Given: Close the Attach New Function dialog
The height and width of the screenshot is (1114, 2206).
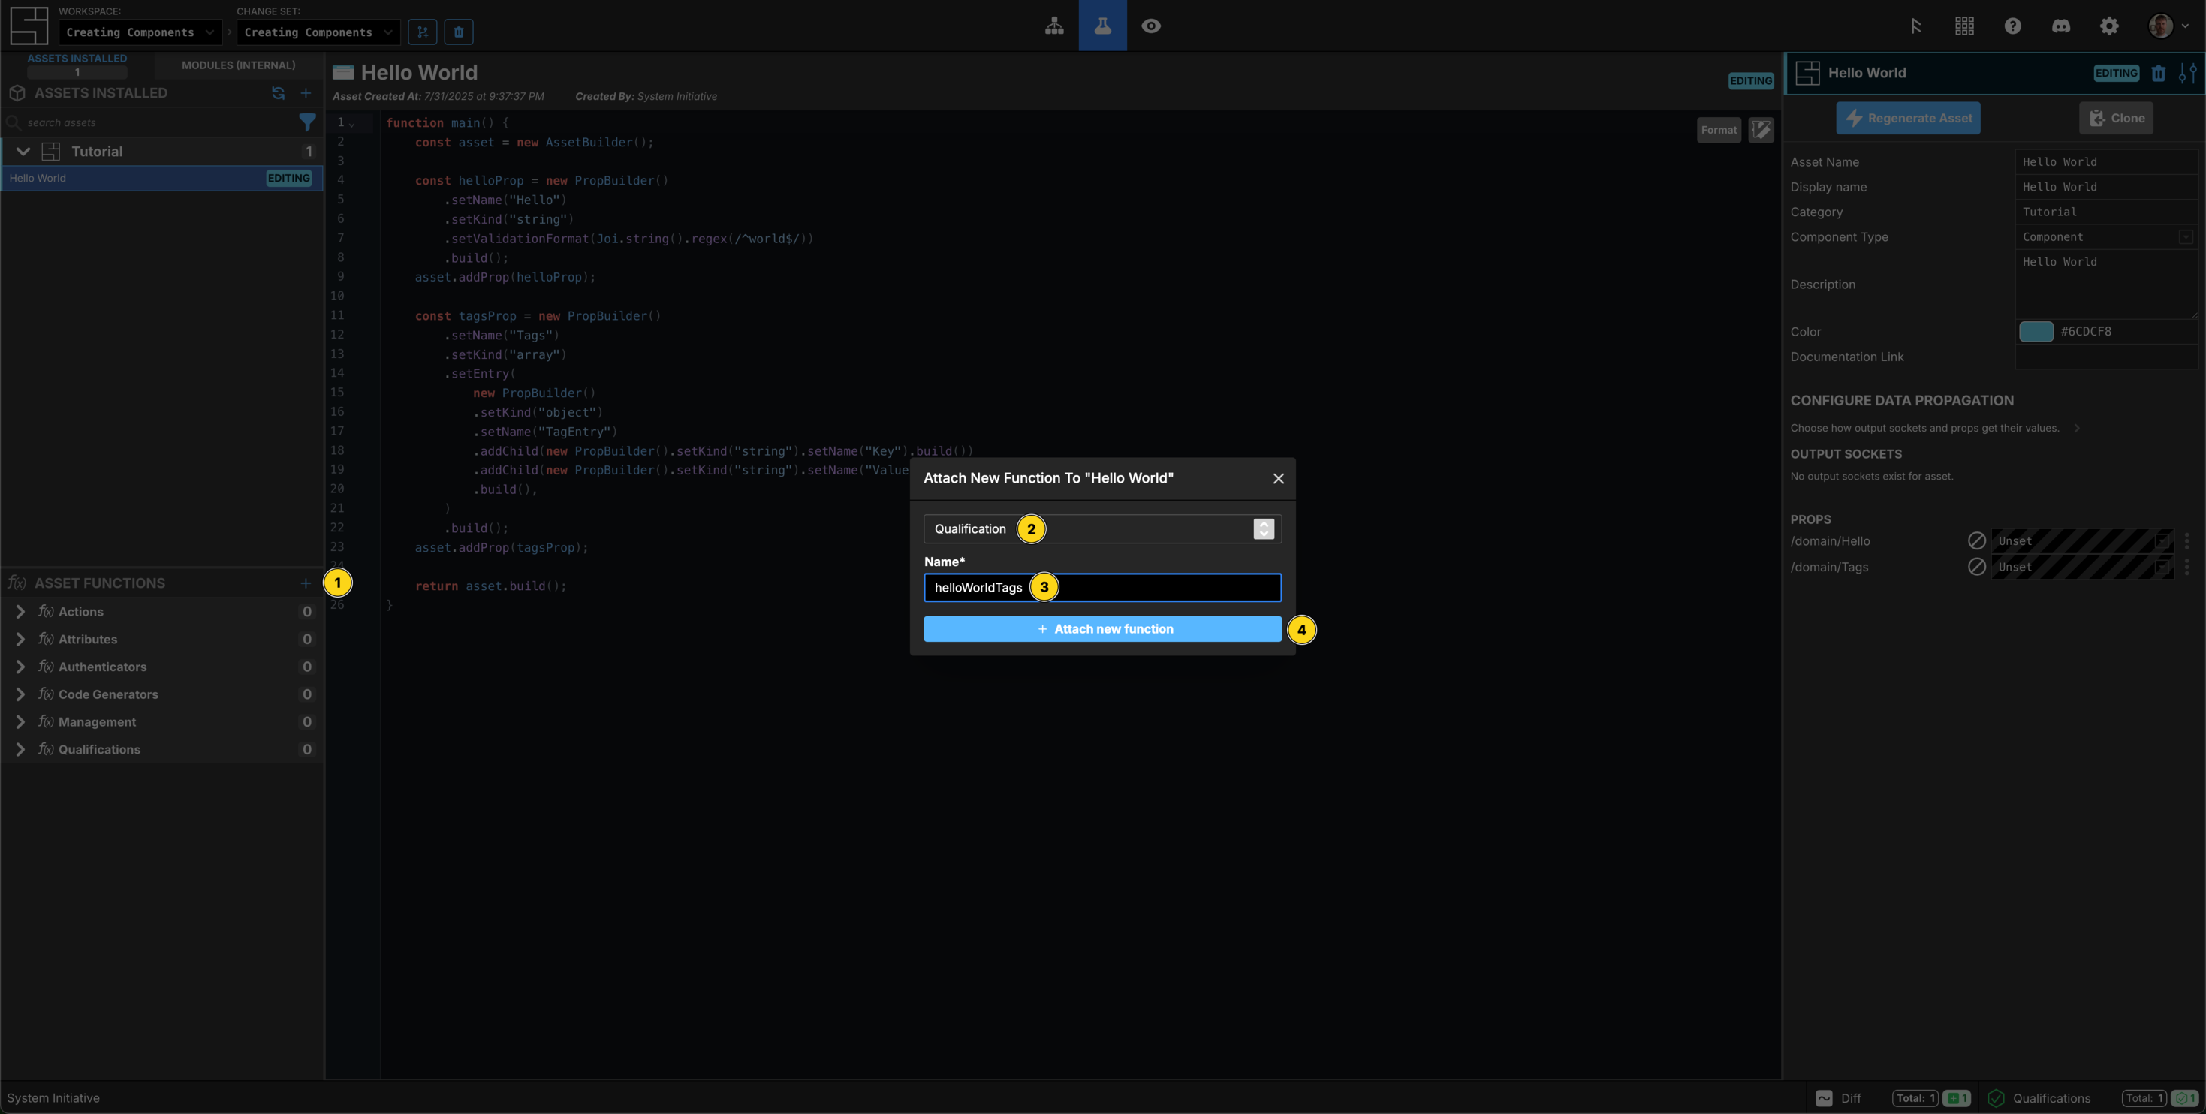Looking at the screenshot, I should click(x=1279, y=479).
